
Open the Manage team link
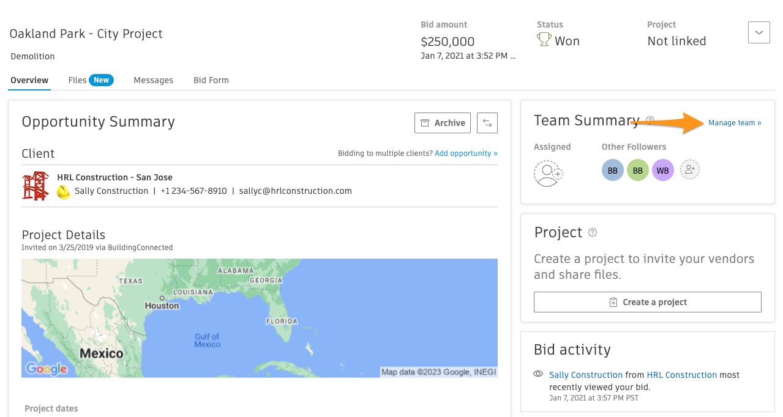click(x=735, y=123)
